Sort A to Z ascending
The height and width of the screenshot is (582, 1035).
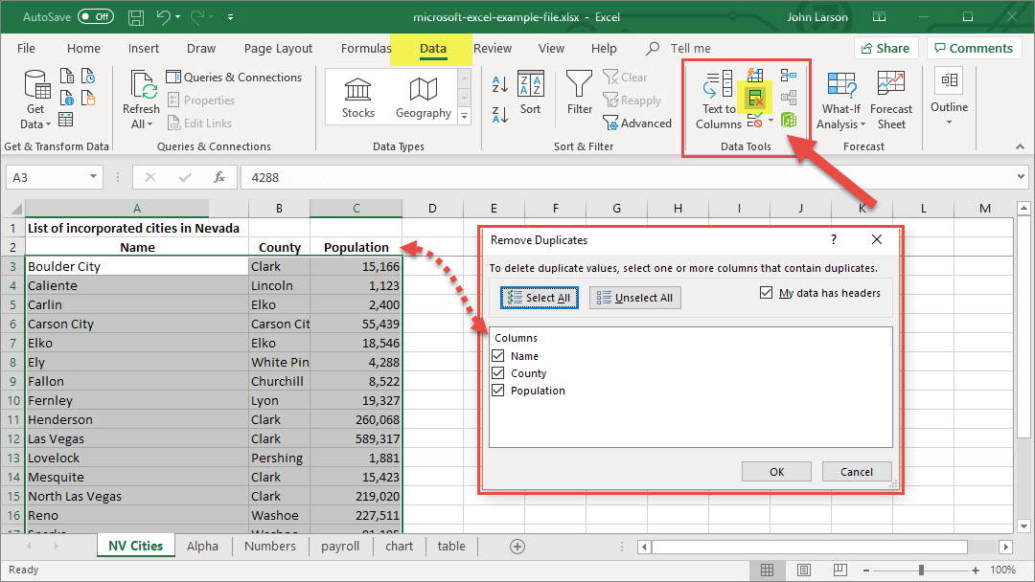(500, 84)
